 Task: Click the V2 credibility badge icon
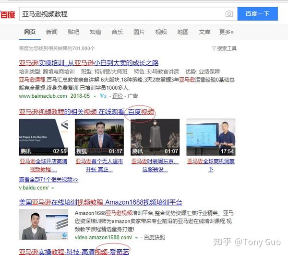tap(103, 96)
